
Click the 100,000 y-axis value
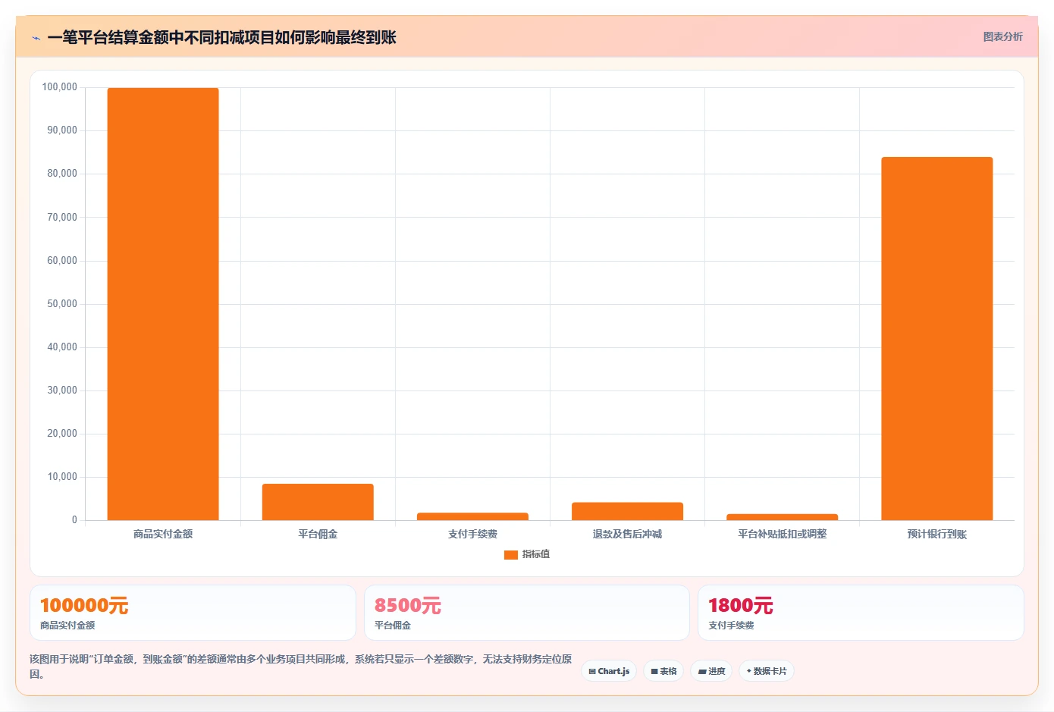[x=59, y=87]
